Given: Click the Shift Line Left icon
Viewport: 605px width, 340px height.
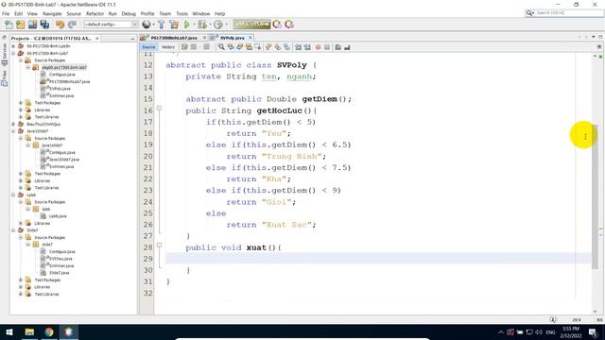Looking at the screenshot, I should tap(298, 47).
